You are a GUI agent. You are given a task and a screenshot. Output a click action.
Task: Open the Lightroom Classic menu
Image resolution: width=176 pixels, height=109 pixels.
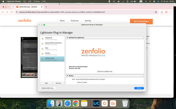pos(14,1)
